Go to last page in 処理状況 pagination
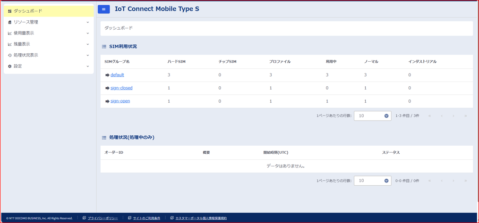The image size is (479, 223). coord(466,181)
